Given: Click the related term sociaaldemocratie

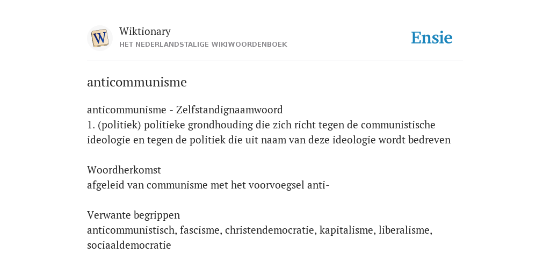Looking at the screenshot, I should coord(129,245).
